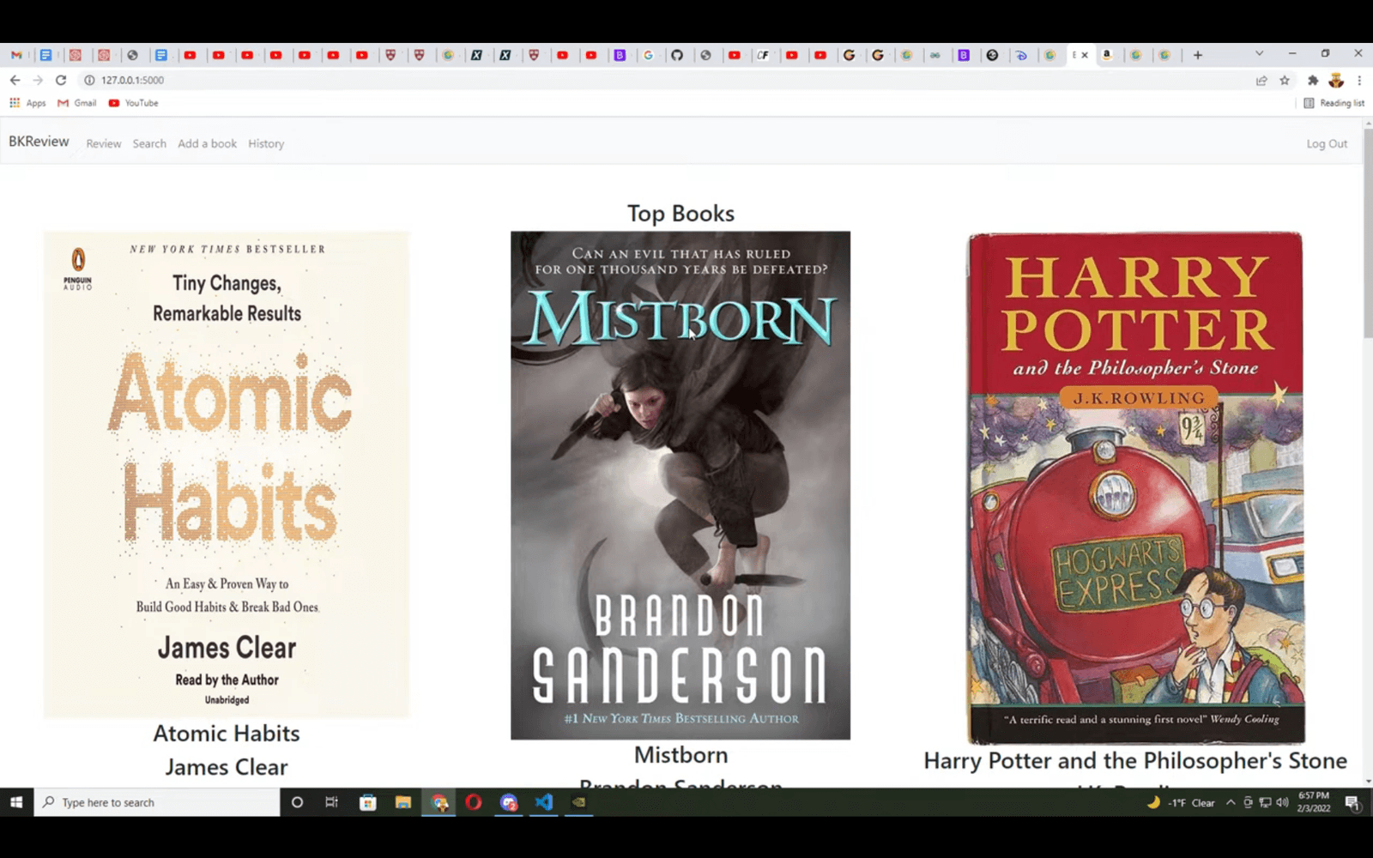Image resolution: width=1373 pixels, height=858 pixels.
Task: Log Out of BKReview
Action: pyautogui.click(x=1327, y=143)
